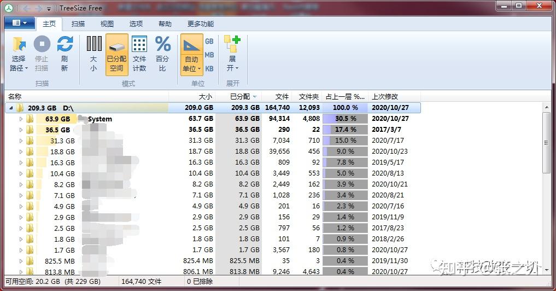556x291 pixels.
Task: Click the free space status bar text
Action: (53, 282)
